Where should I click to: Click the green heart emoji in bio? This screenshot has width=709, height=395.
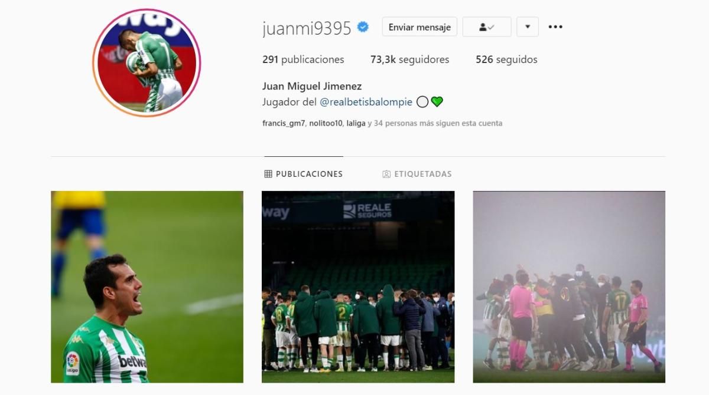pyautogui.click(x=437, y=102)
